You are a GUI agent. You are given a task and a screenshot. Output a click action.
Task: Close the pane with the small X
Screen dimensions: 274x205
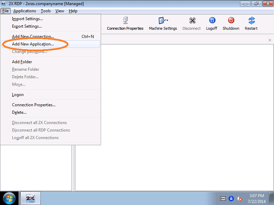(x=270, y=40)
